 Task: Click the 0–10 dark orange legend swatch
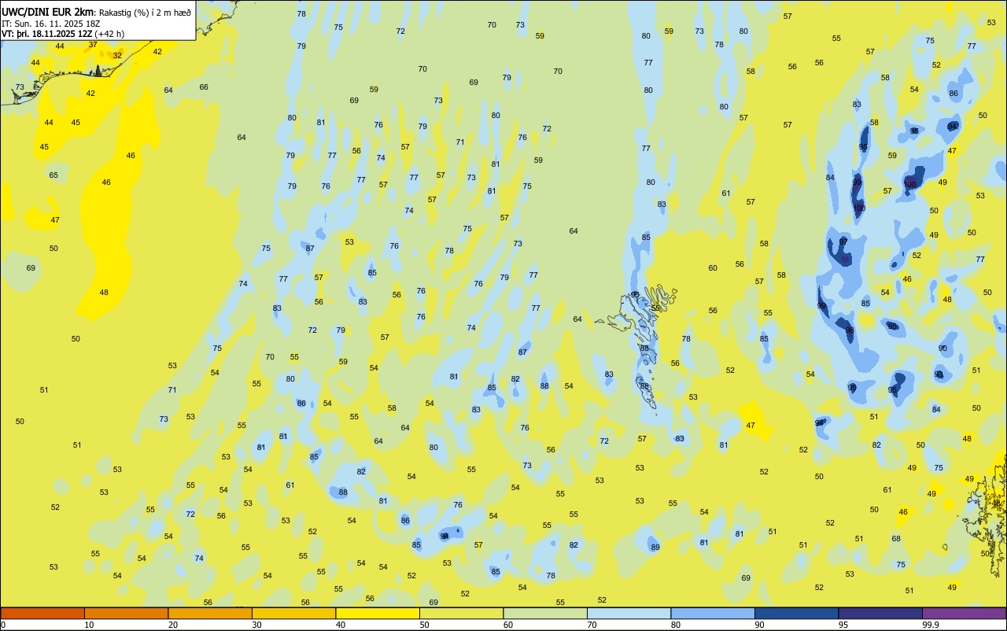42,613
